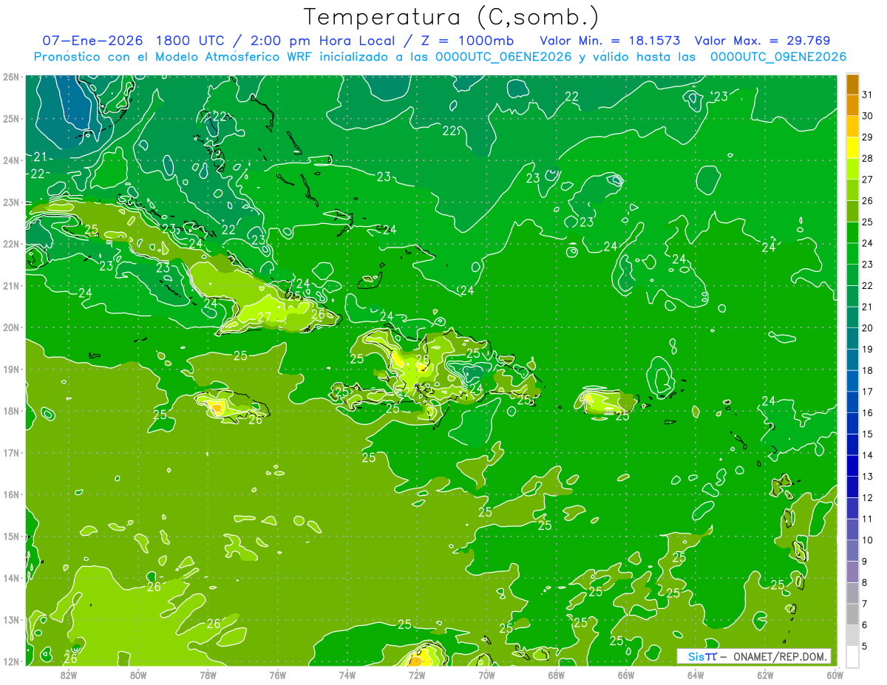Click legend scale label "5"
Viewport: 887px width, 685px height.
click(x=865, y=646)
